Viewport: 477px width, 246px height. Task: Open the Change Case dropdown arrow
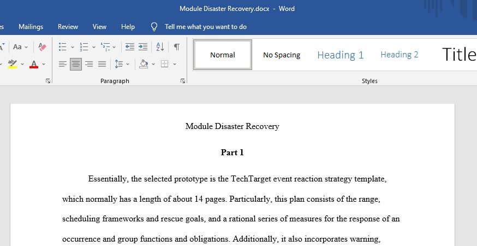click(x=26, y=47)
